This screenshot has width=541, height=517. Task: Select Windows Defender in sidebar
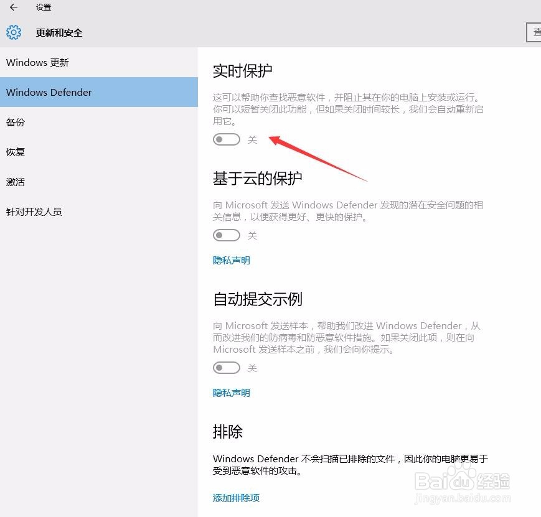click(99, 92)
